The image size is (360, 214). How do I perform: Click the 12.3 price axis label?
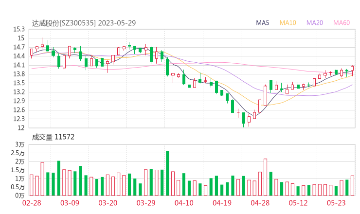[19, 119]
